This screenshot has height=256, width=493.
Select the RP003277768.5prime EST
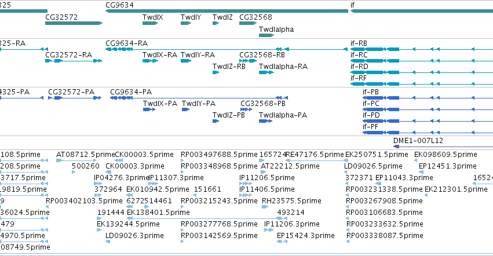(182, 230)
